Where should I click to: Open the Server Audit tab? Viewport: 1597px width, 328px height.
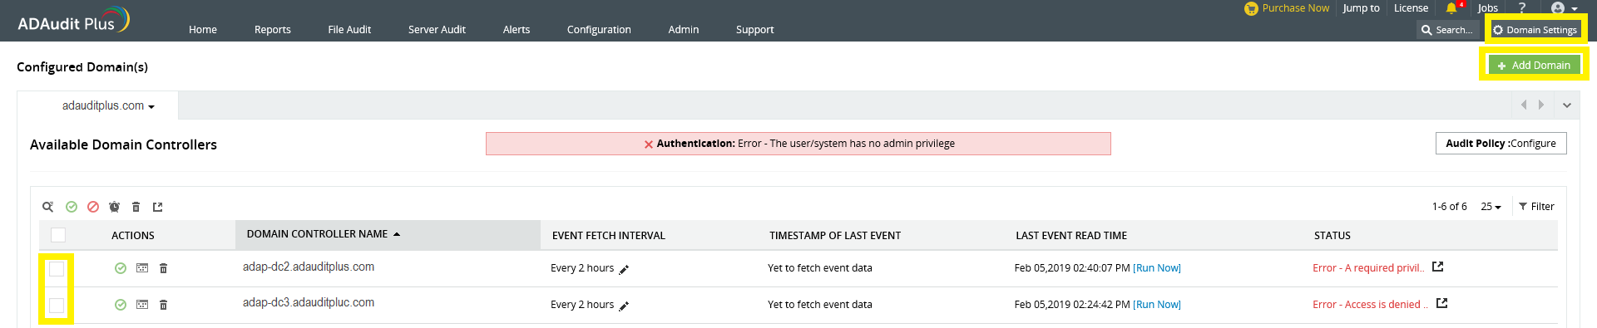point(437,29)
